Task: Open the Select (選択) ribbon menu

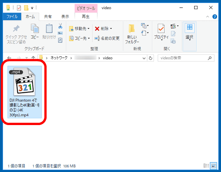Action: tap(189, 36)
